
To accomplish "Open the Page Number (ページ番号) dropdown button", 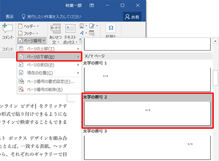I will click(x=32, y=41).
